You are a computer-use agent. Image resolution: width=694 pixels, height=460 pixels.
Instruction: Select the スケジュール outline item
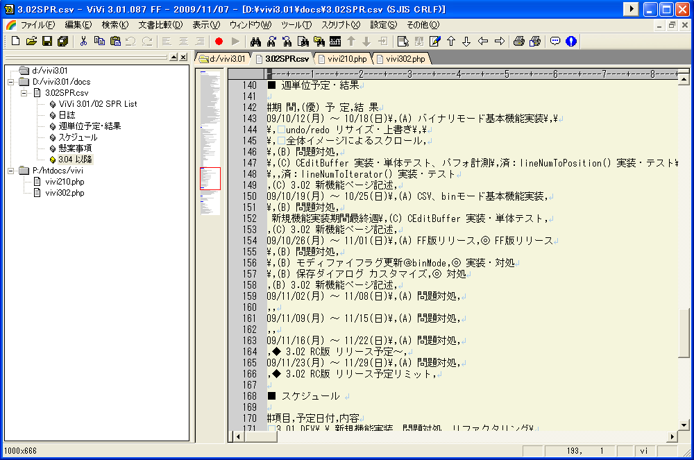78,137
